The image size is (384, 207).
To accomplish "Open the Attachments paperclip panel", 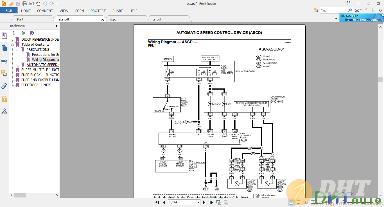I will coord(4,86).
